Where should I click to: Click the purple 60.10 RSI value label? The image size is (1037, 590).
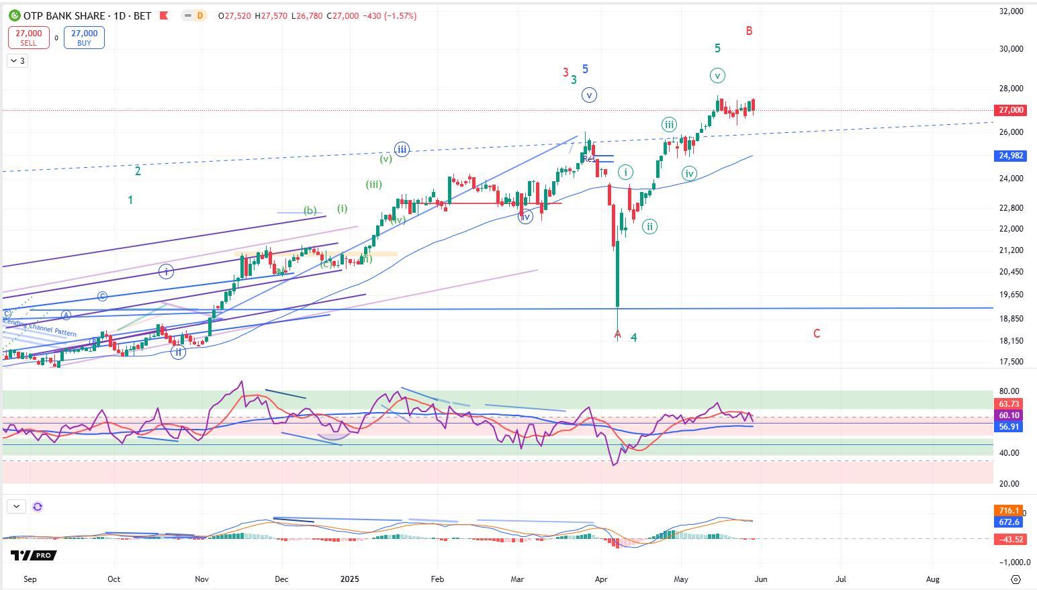coord(1009,415)
